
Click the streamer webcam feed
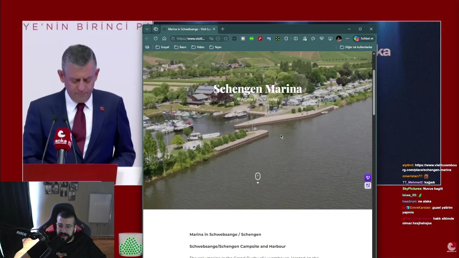57,220
